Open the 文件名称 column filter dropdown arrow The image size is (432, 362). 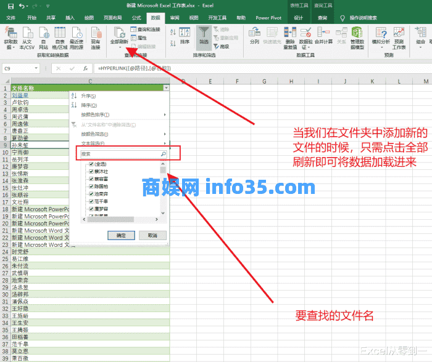point(166,89)
